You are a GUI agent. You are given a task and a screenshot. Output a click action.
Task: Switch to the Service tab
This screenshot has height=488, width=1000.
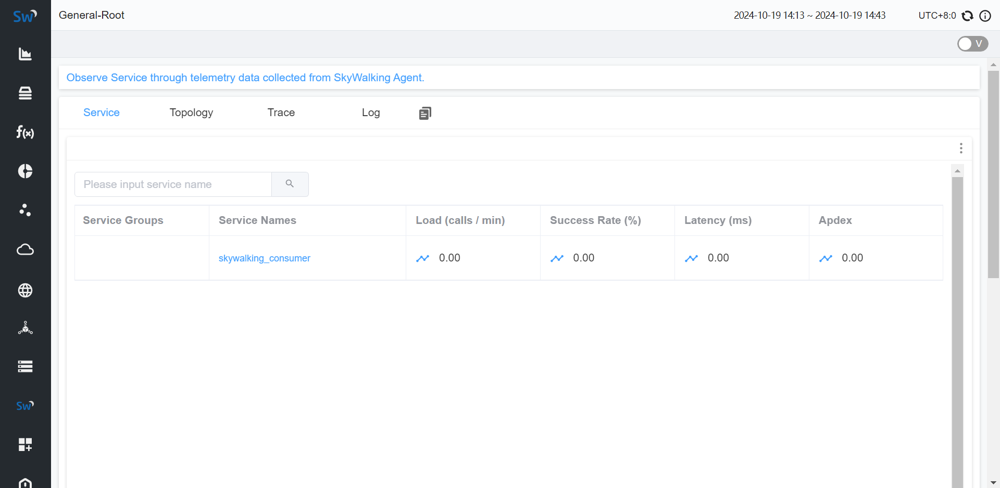(x=102, y=112)
